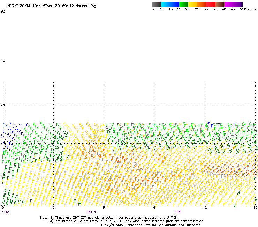Click longitude axis label '3'
258x227 pixels.
click(x=53, y=208)
